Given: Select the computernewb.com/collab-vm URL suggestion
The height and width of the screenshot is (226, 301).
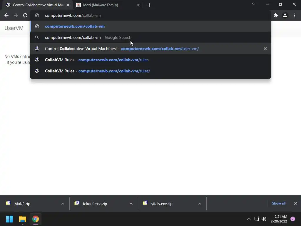Looking at the screenshot, I should pyautogui.click(x=150, y=26).
